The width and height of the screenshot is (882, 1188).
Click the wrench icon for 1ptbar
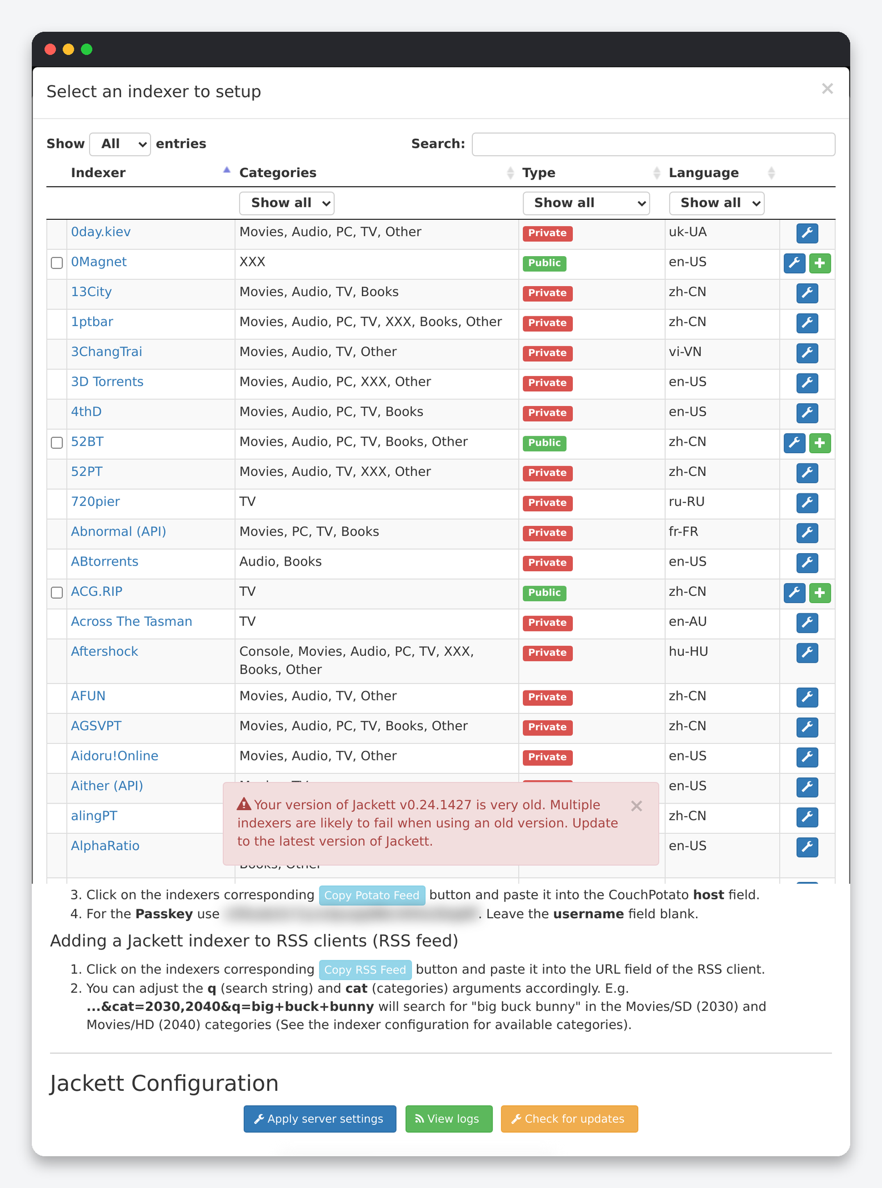click(x=807, y=323)
